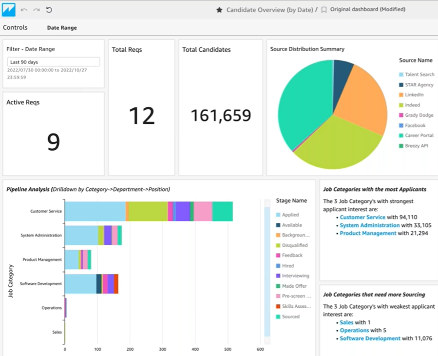Click the Career Portal legend swatch
Viewport: 438px width, 356px height.
pos(401,136)
